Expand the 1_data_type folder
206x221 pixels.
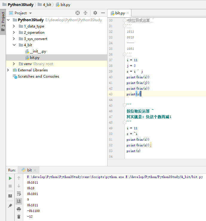point(14,26)
